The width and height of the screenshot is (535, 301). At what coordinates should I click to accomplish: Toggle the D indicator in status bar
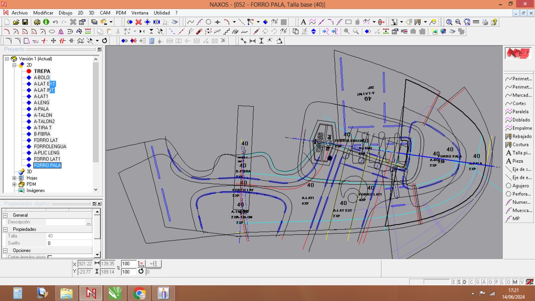(465, 282)
